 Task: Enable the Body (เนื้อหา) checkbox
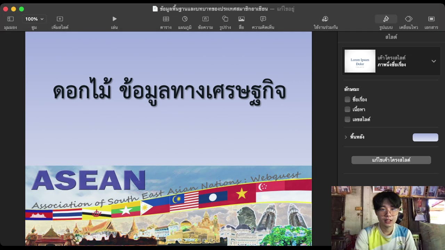[347, 109]
